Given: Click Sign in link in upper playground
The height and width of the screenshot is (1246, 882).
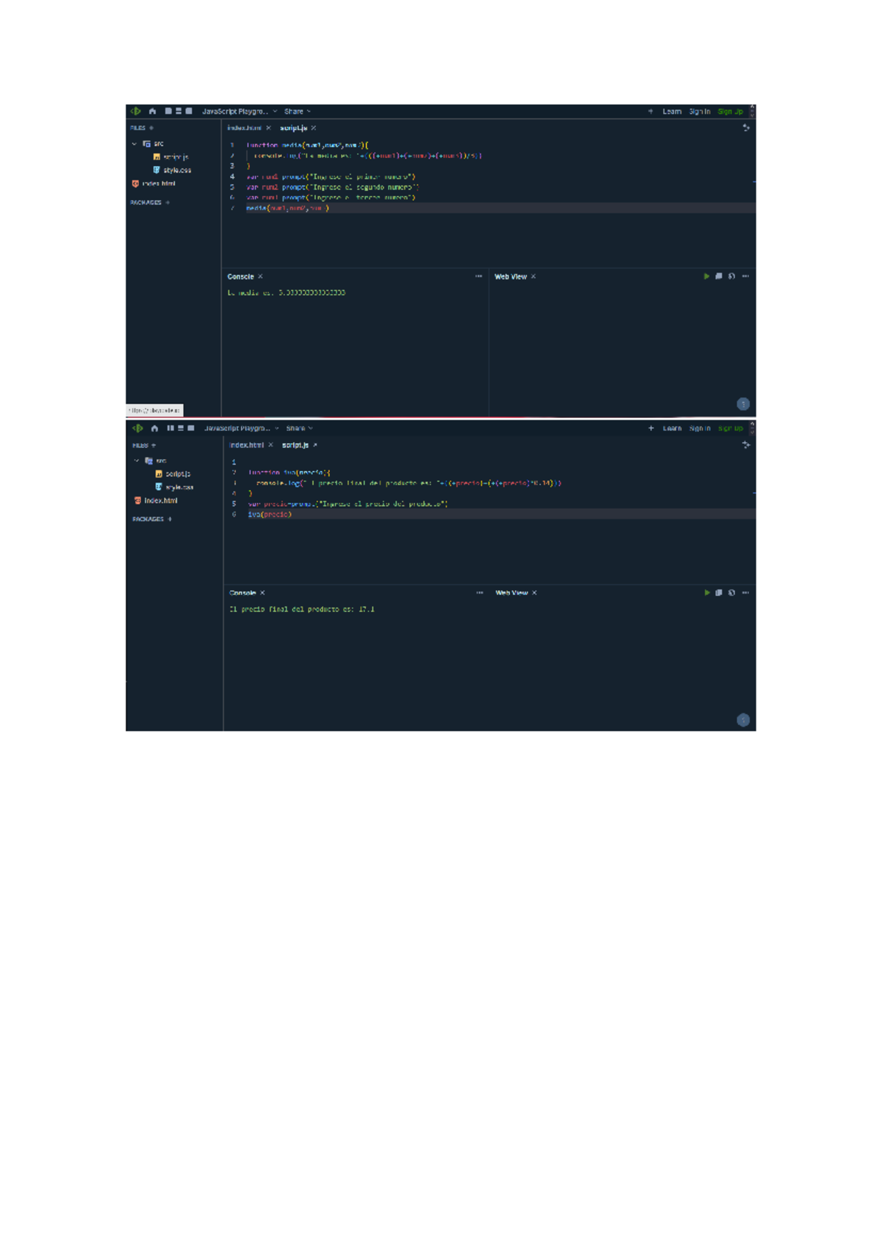Looking at the screenshot, I should click(x=700, y=112).
